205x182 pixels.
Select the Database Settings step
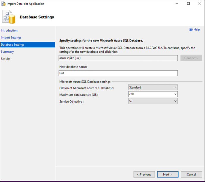[27, 45]
